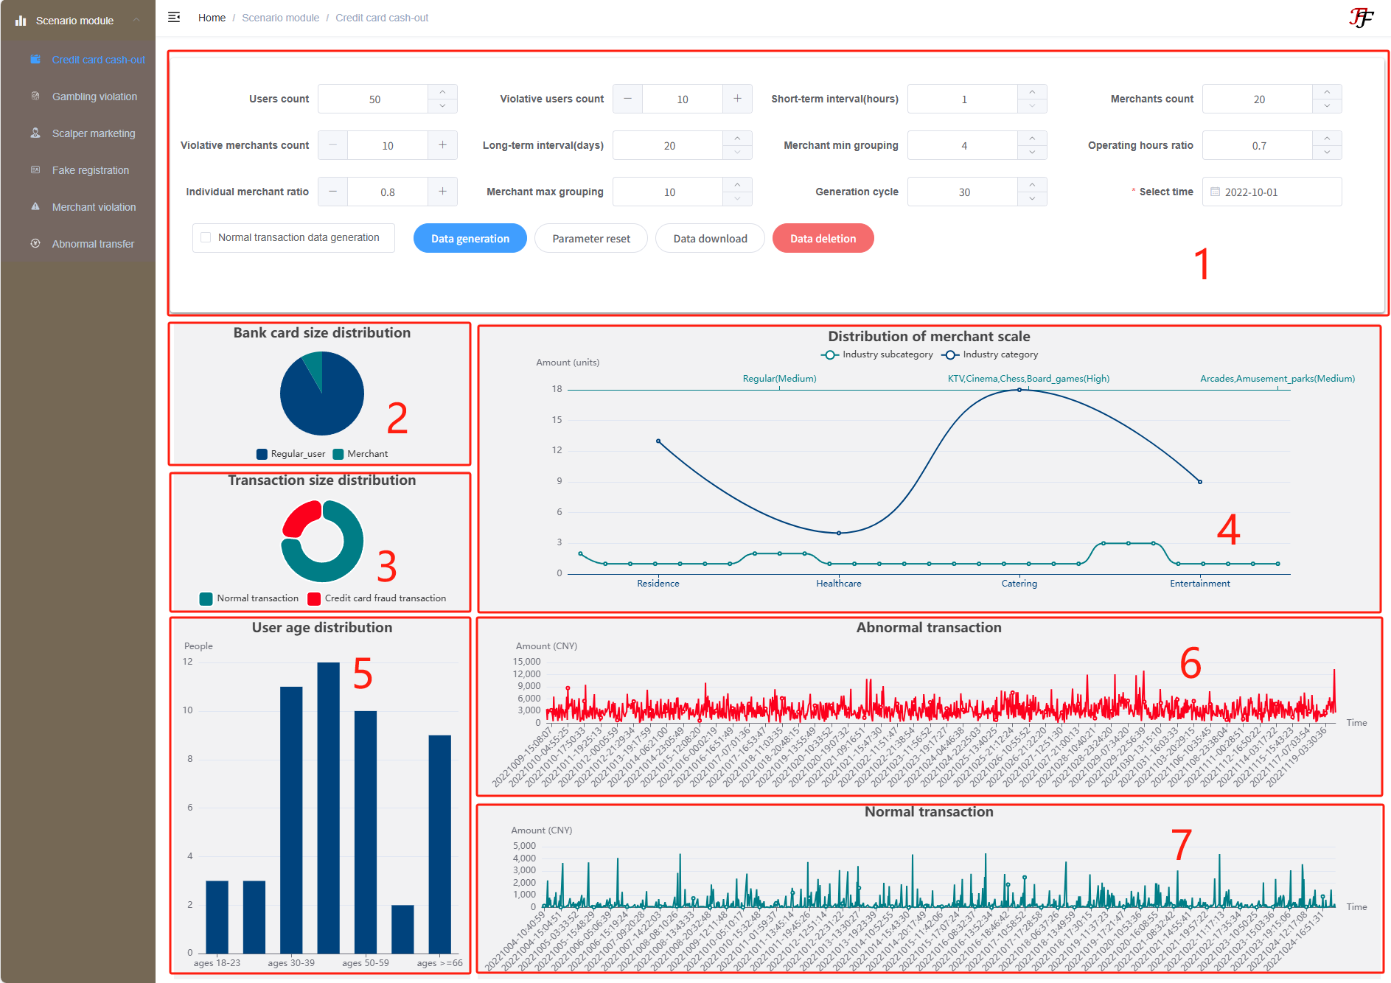1391x983 pixels.
Task: Increase Violative users count with plus
Action: point(737,99)
